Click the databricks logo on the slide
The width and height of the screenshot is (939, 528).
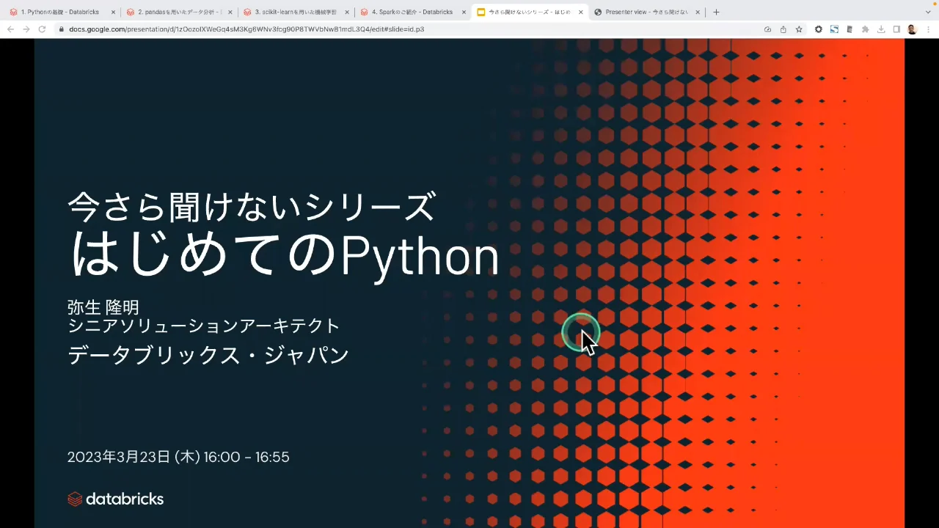click(x=115, y=499)
